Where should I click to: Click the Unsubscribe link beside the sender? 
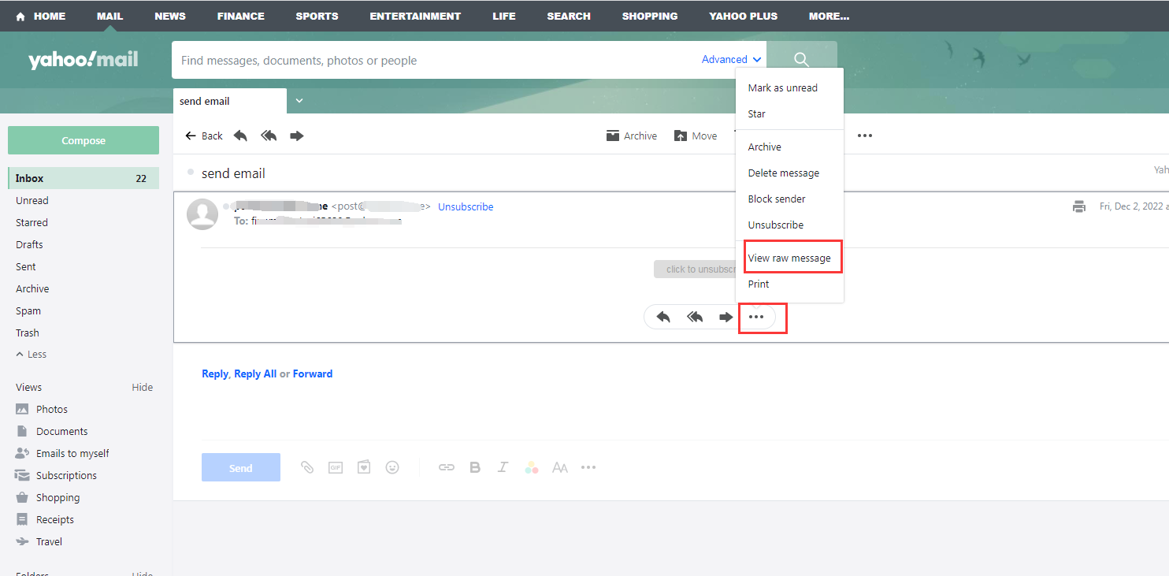click(465, 206)
